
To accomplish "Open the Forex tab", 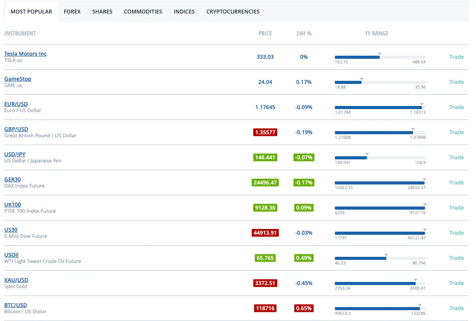I will (72, 12).
